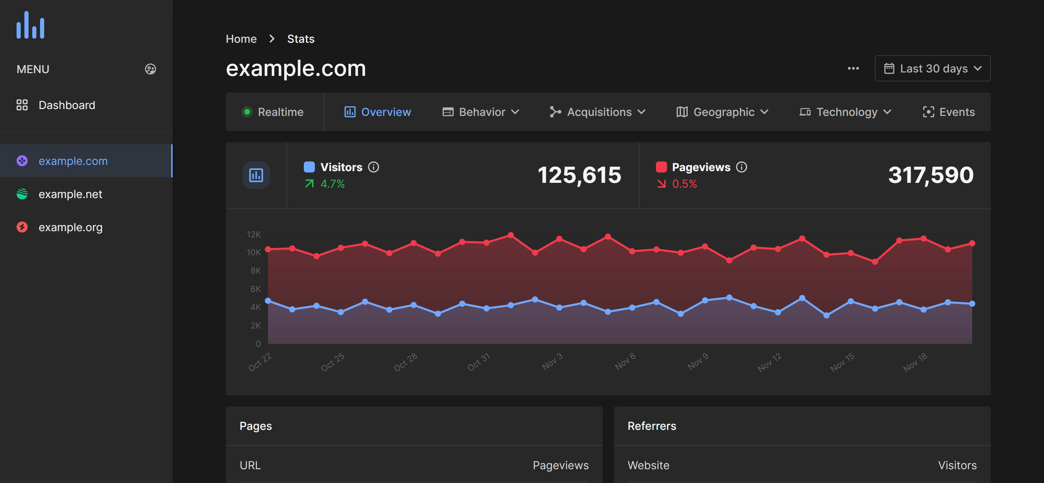Click the example.net site link
Image resolution: width=1044 pixels, height=483 pixels.
pyautogui.click(x=70, y=194)
